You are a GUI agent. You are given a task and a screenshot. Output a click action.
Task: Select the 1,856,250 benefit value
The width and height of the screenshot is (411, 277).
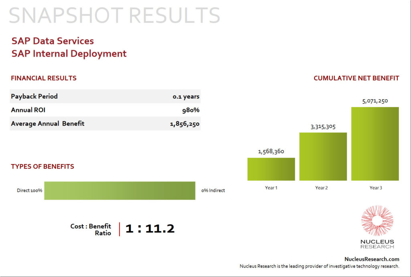(x=185, y=124)
